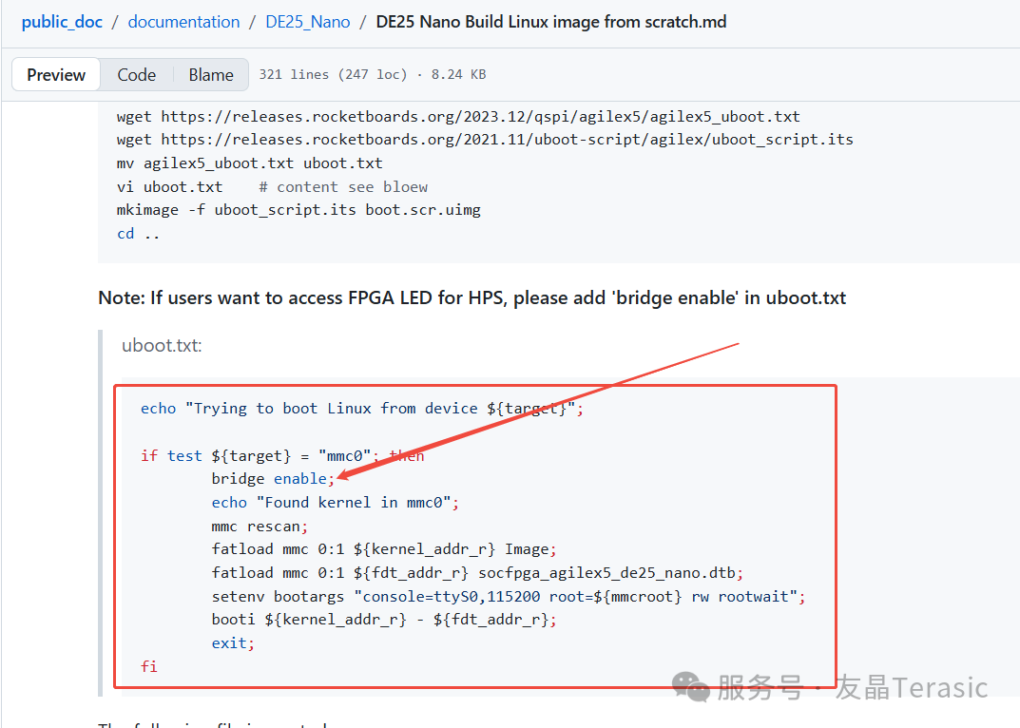Click the wget uboot_script.its command line

(x=485, y=140)
